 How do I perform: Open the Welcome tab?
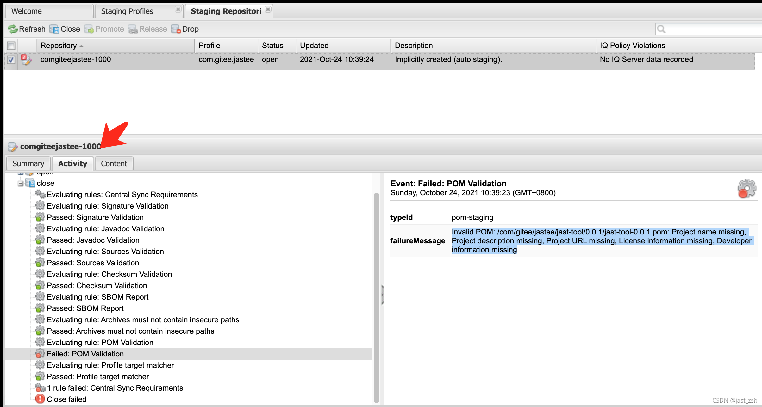27,11
